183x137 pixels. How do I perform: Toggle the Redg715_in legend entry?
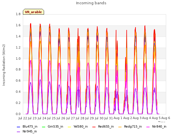click(x=130, y=126)
